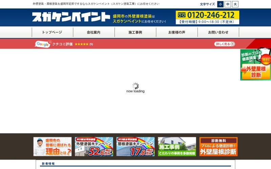Open the お客様の声 menu item

pyautogui.click(x=177, y=32)
